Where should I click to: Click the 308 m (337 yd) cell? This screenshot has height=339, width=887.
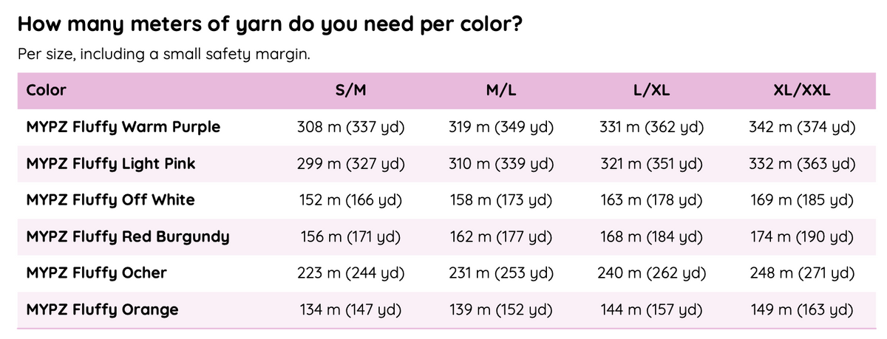350,127
